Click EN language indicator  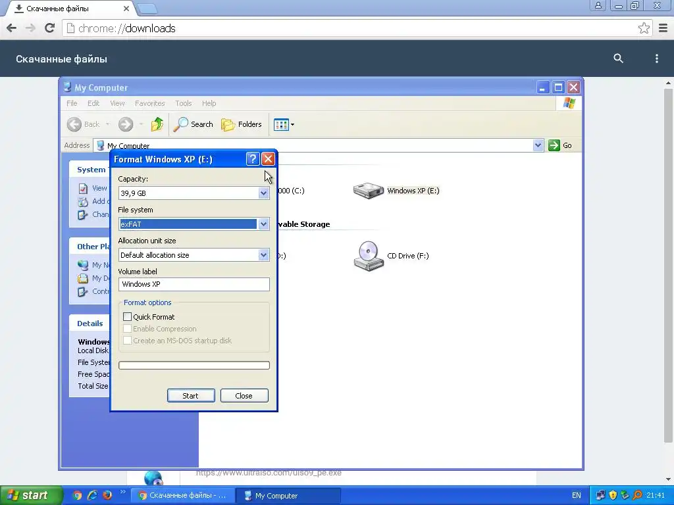pos(577,496)
